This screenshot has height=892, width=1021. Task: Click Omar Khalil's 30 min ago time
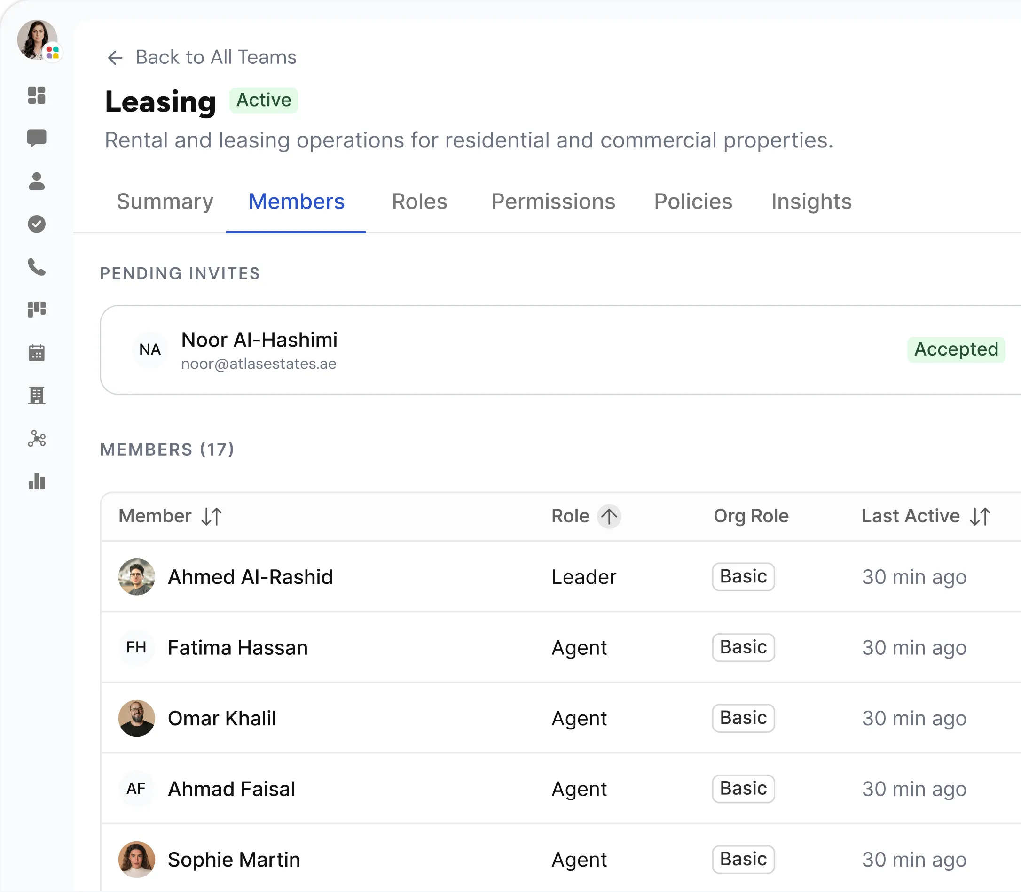(x=914, y=719)
